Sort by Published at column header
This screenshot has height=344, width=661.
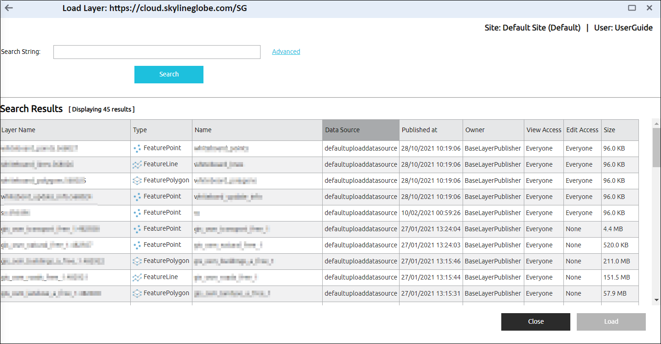[x=431, y=130]
